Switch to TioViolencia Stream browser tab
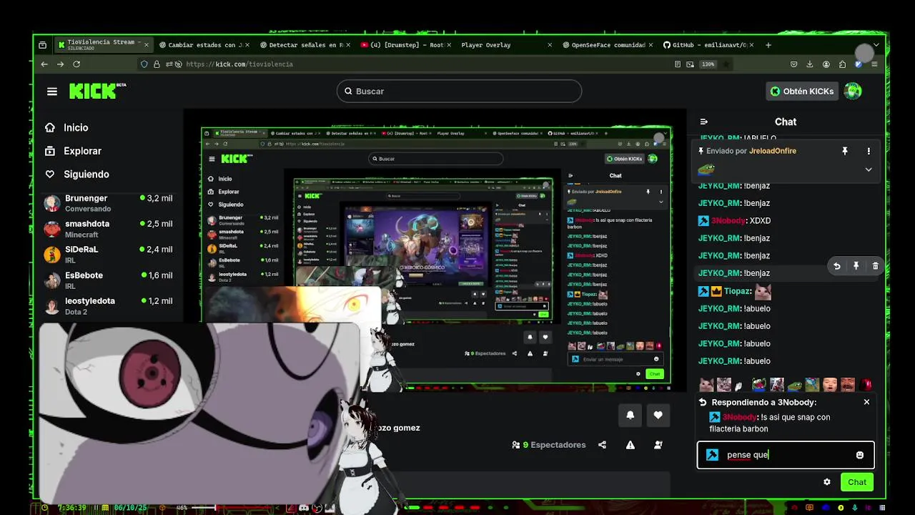 (x=104, y=44)
